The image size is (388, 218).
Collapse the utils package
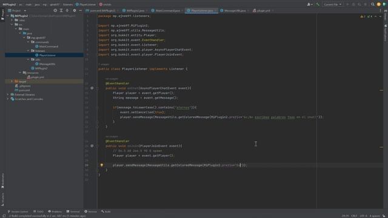tap(28, 59)
